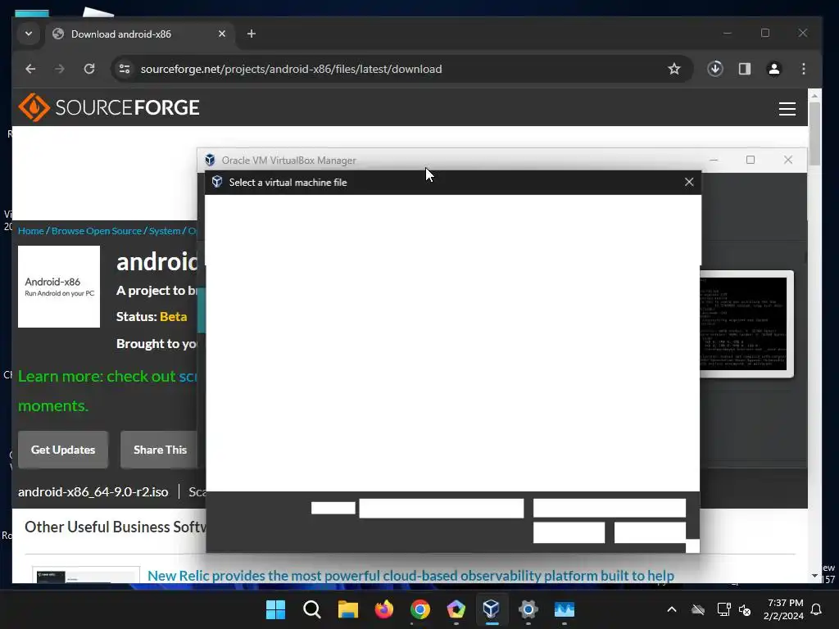This screenshot has width=839, height=629.
Task: Launch Firefox from the taskbar
Action: tap(384, 609)
